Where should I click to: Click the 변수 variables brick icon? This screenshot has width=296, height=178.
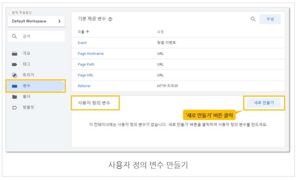[15, 86]
